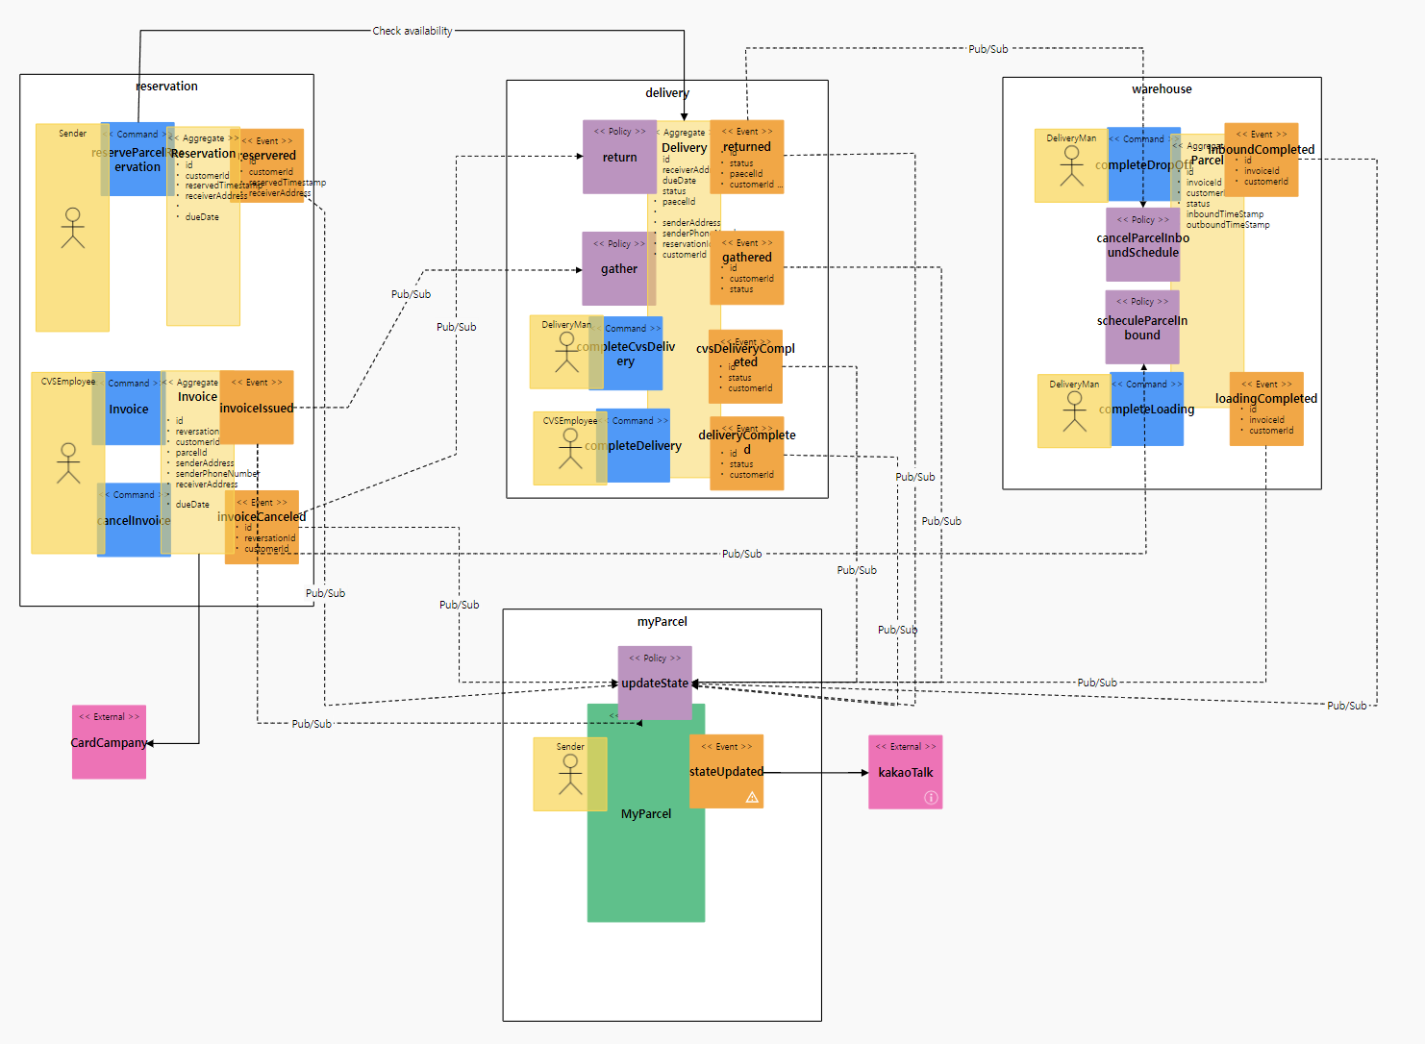Click the warning icon on stateUpdated event

[750, 797]
